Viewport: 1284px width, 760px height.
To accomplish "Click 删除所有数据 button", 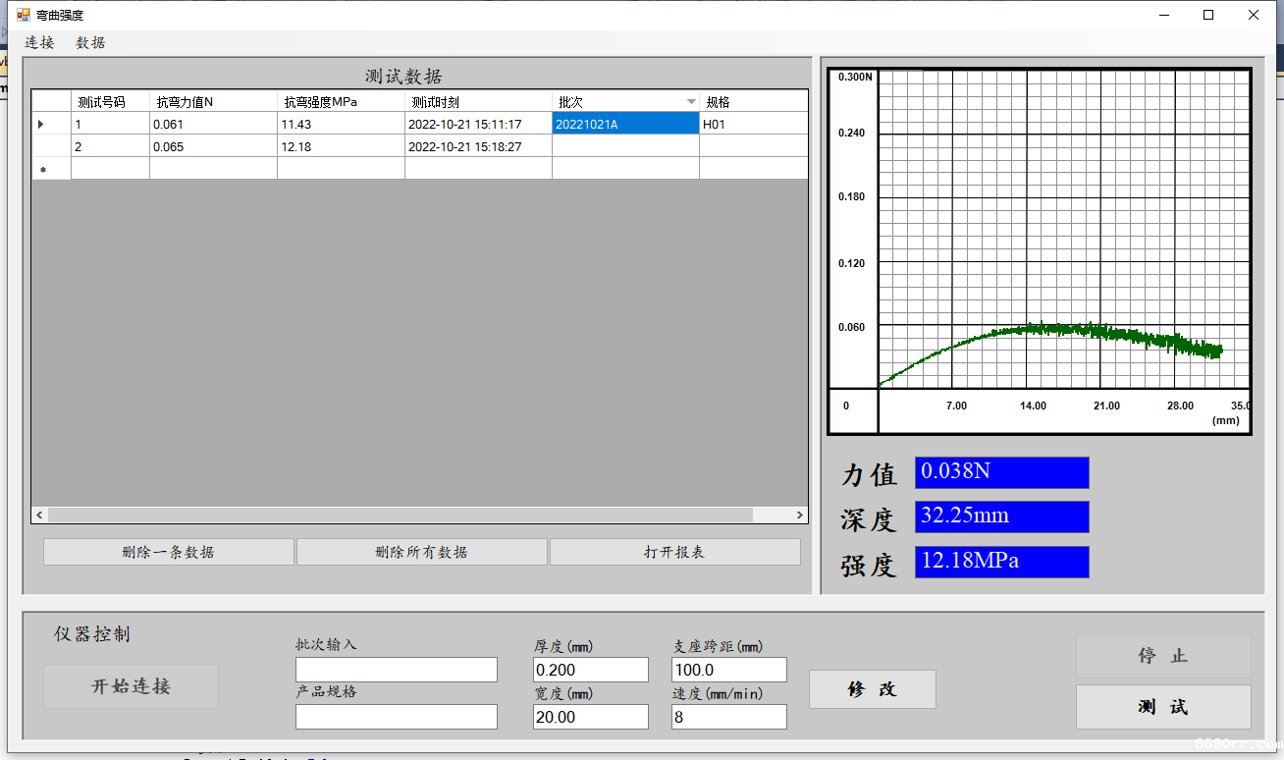I will click(421, 552).
